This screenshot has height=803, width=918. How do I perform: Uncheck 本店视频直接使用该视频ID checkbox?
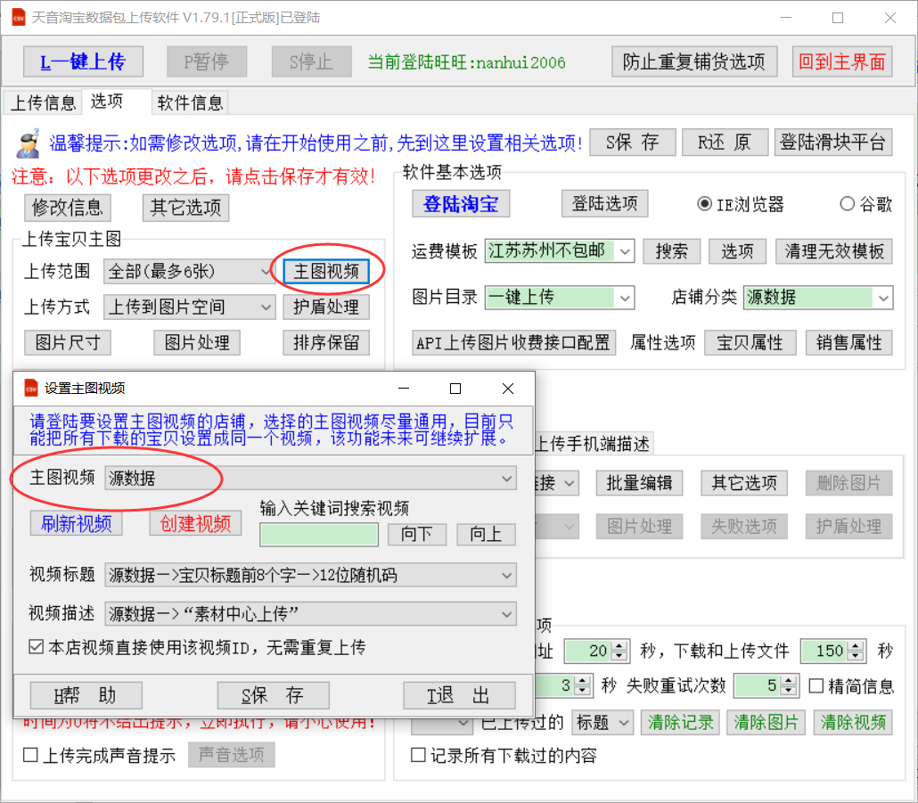[x=36, y=647]
